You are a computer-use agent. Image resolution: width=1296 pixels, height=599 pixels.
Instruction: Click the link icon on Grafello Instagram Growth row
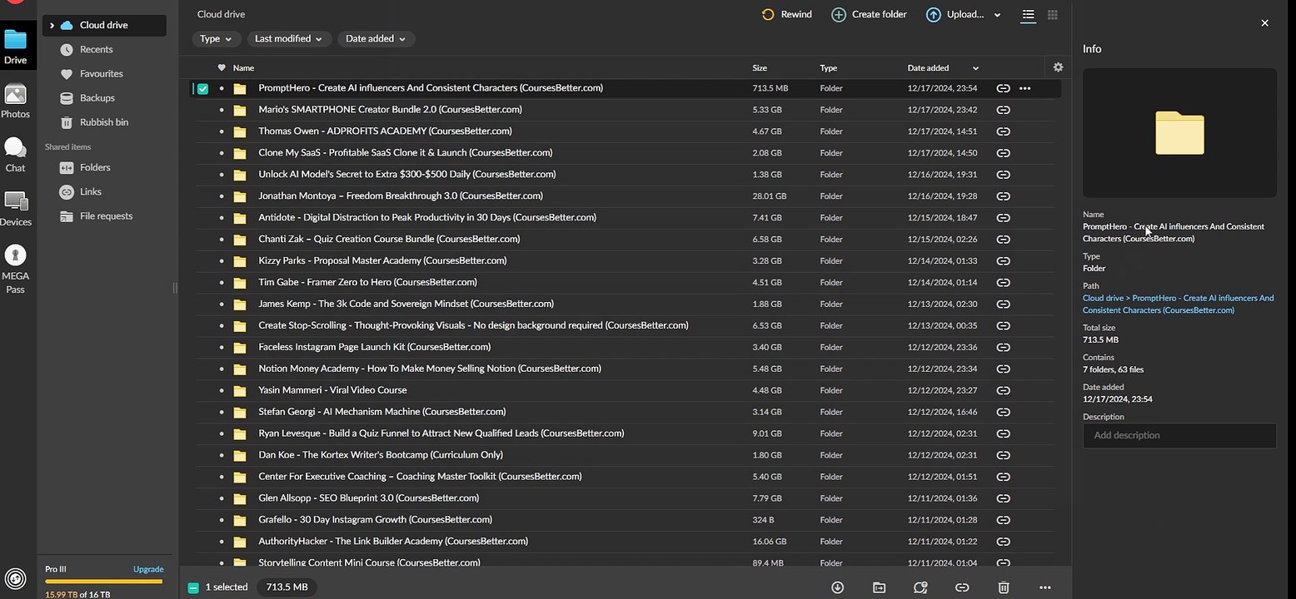pyautogui.click(x=1004, y=520)
